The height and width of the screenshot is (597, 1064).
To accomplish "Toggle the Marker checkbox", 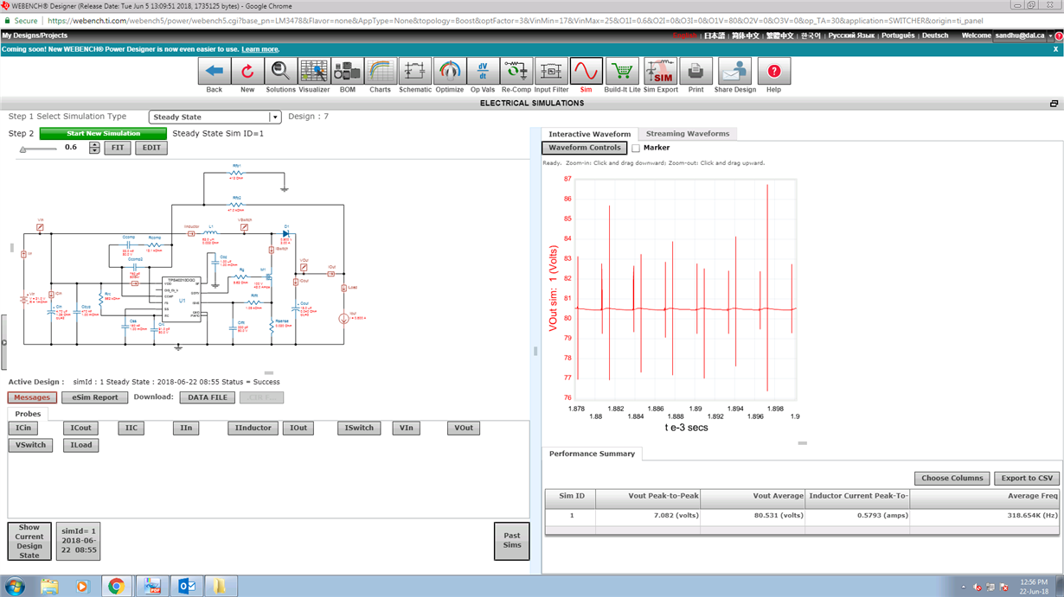I will pyautogui.click(x=636, y=149).
